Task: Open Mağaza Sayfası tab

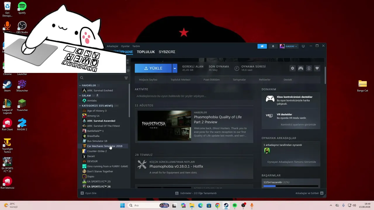Action: [148, 80]
